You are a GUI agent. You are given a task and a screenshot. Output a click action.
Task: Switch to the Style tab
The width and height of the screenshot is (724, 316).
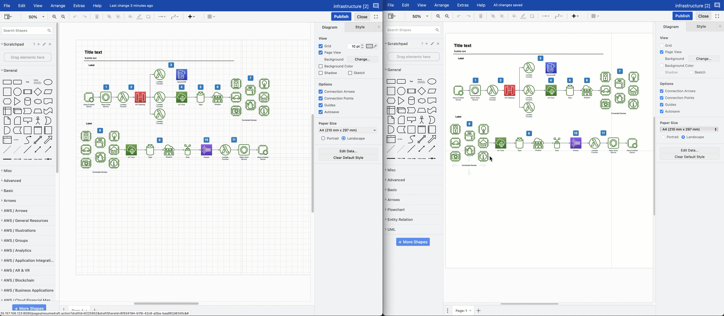[360, 27]
